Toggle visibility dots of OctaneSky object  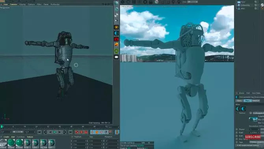click(258, 5)
